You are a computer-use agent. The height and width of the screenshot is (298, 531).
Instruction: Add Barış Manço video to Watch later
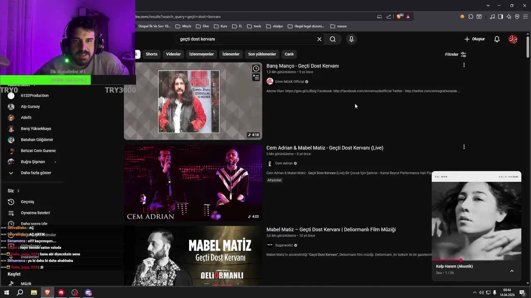pos(256,68)
